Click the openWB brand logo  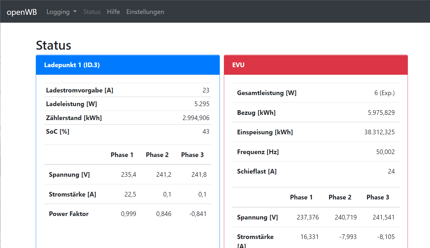pyautogui.click(x=22, y=12)
